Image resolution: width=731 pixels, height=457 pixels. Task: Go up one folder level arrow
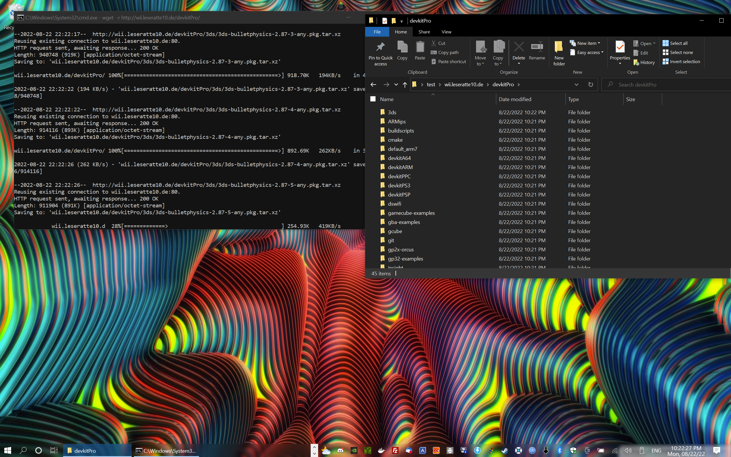click(x=405, y=85)
